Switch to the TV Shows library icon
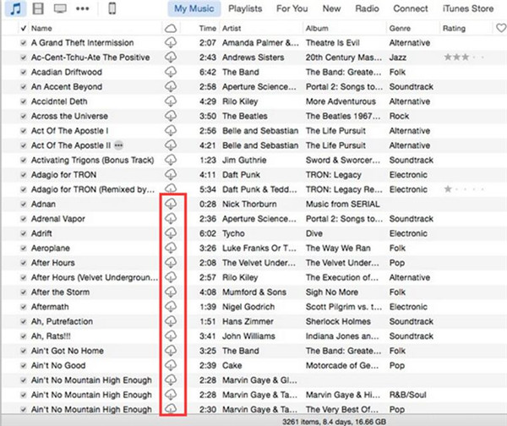 click(60, 8)
